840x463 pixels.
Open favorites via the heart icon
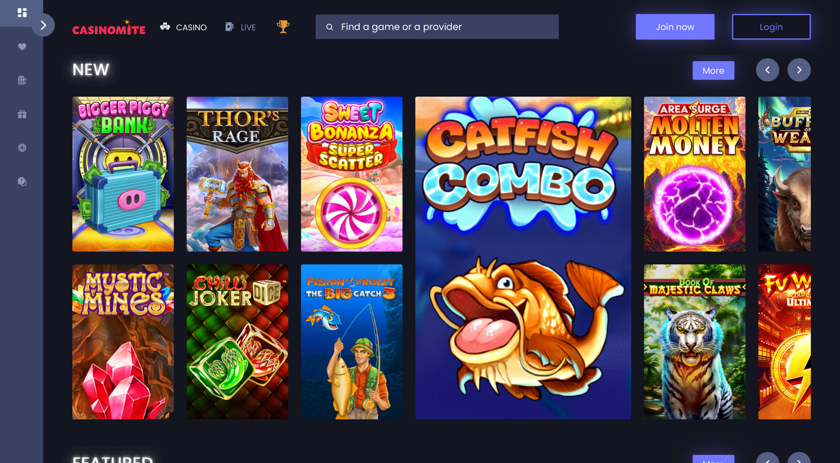[x=22, y=47]
